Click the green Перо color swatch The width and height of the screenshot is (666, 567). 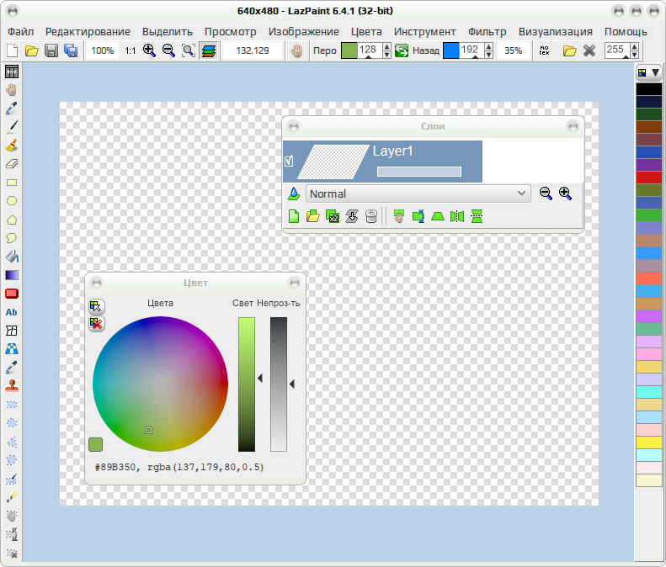(x=349, y=50)
